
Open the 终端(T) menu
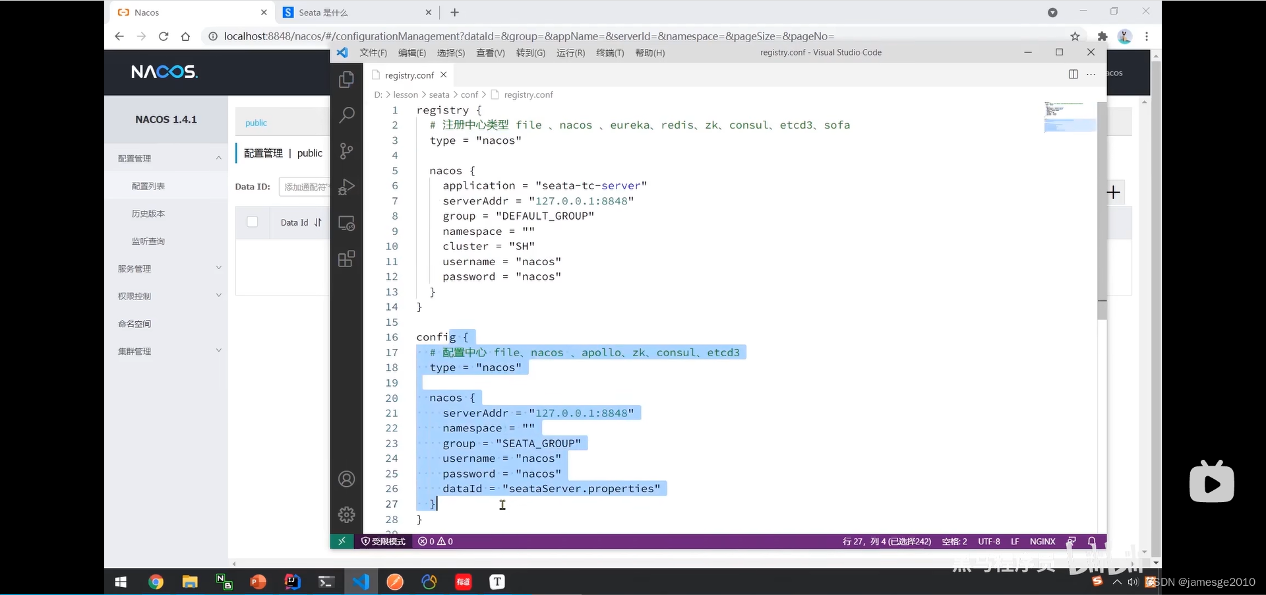(x=610, y=53)
